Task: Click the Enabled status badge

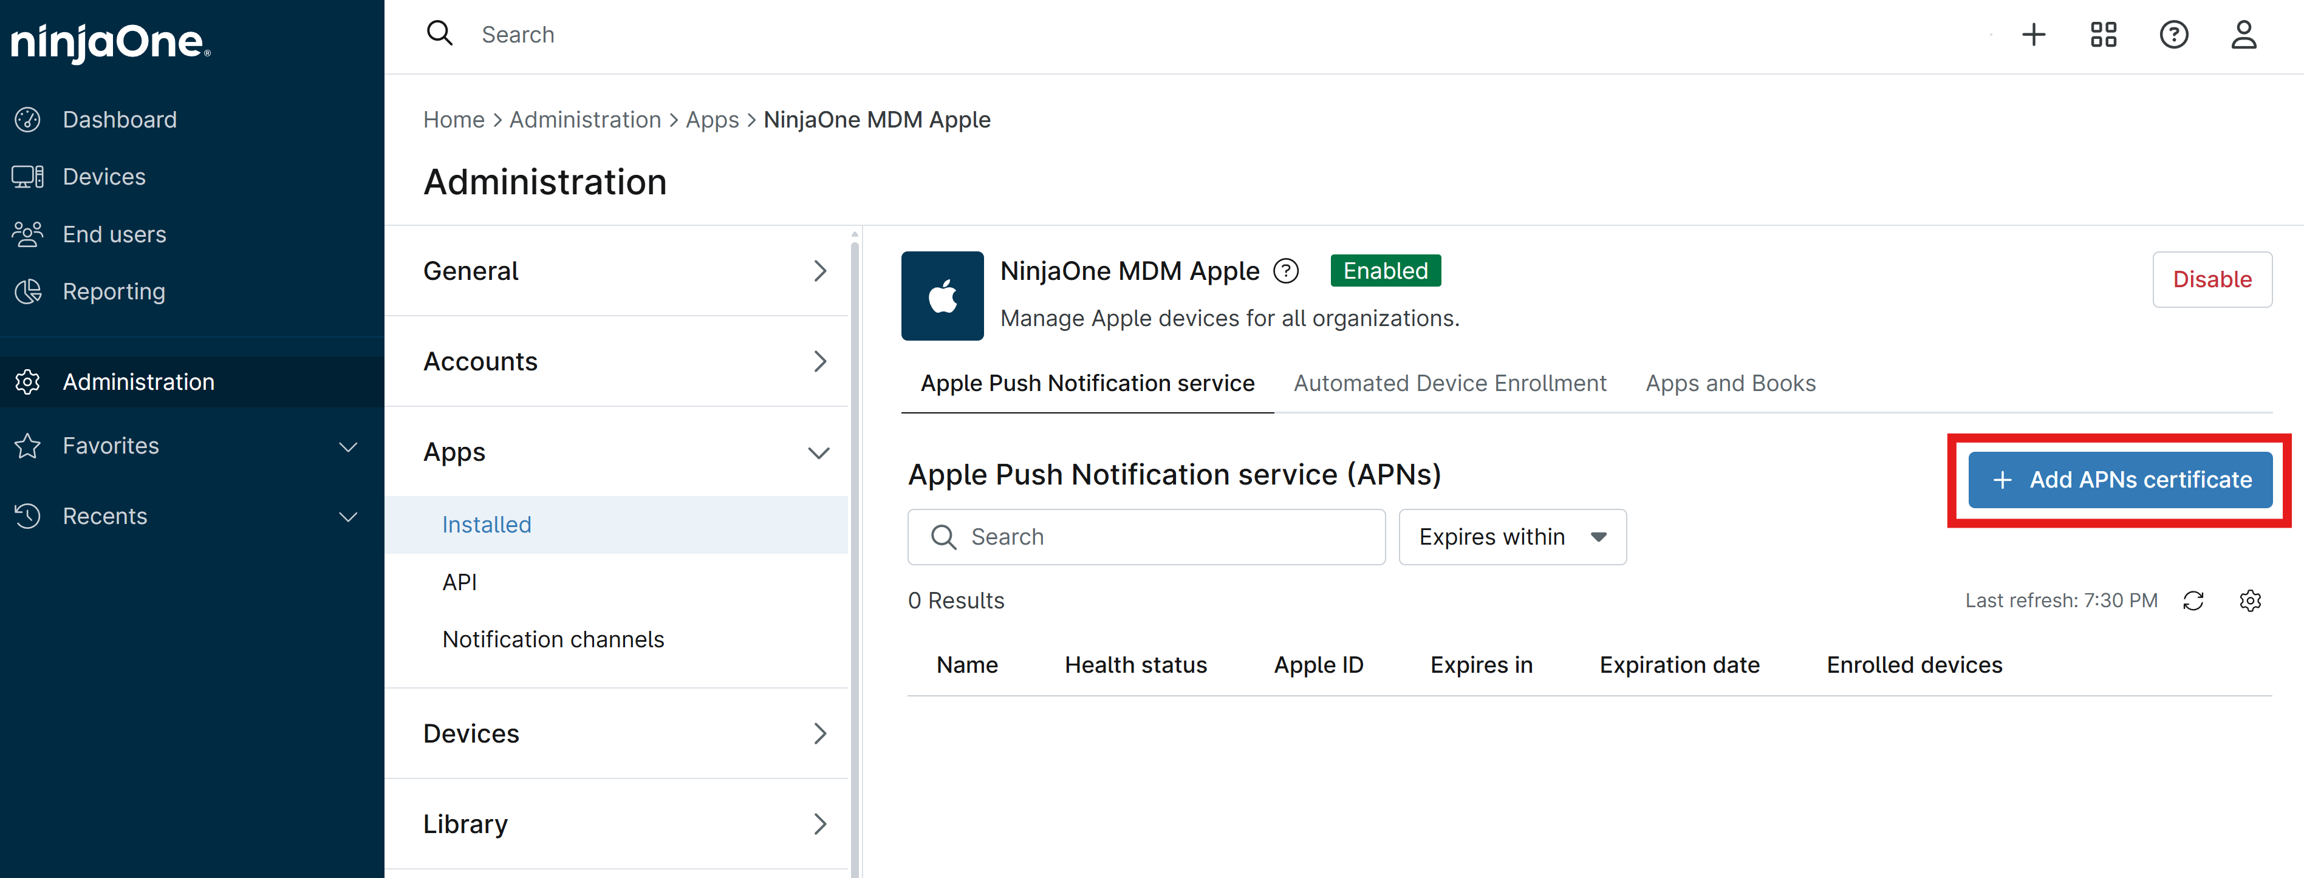Action: pyautogui.click(x=1386, y=271)
